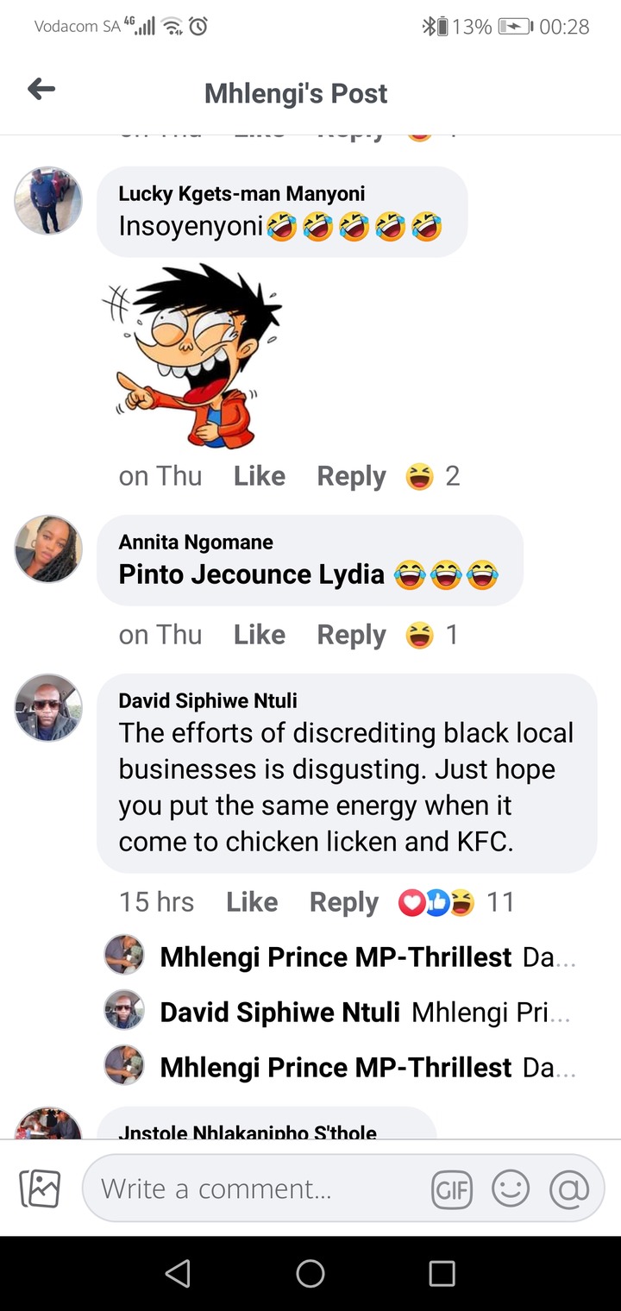Screen dimensions: 621x1311
Task: View the 11 reactions on David's comment
Action: click(455, 902)
